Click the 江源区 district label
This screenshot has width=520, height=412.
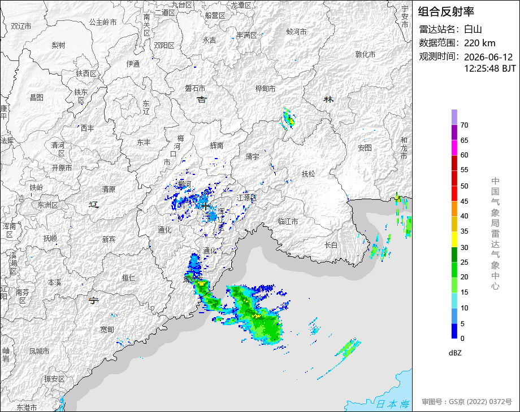coord(247,198)
